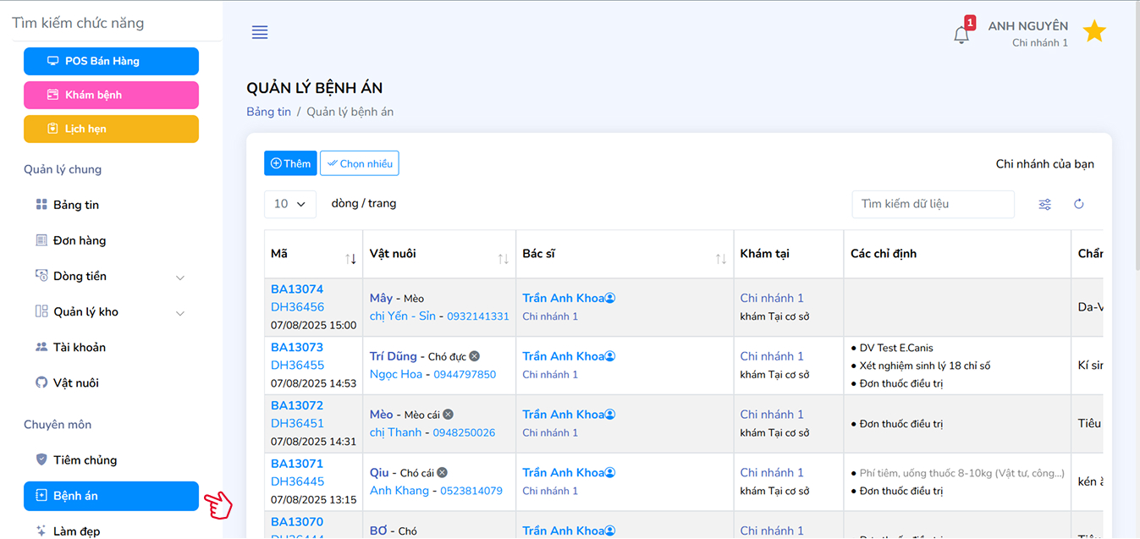Screen dimensions: 1140x539
Task: Click the yellow star icon
Action: [x=1094, y=32]
